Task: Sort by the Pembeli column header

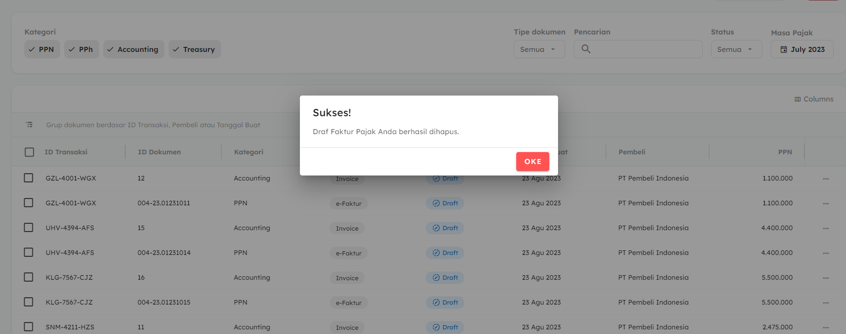Action: click(x=632, y=152)
